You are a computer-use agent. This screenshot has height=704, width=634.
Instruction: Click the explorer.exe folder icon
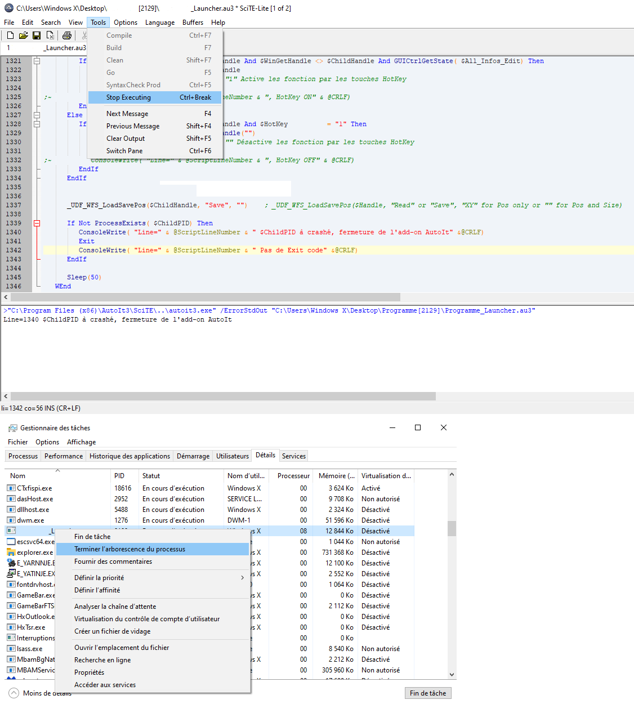[x=11, y=552]
